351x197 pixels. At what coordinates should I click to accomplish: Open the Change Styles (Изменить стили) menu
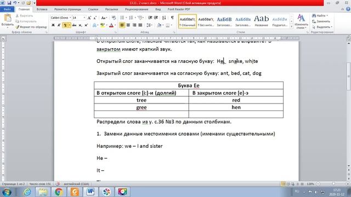point(301,22)
